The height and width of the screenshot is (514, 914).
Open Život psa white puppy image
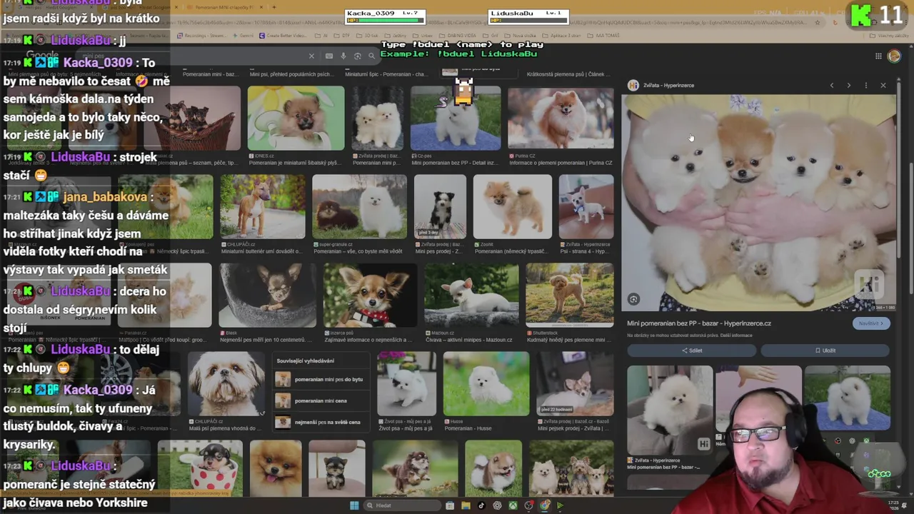point(406,384)
